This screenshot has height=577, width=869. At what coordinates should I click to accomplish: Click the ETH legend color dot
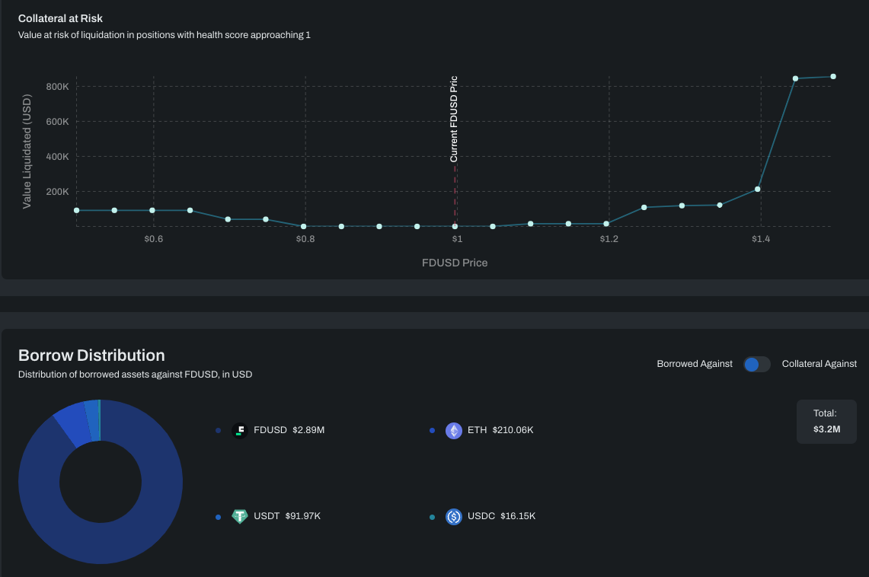coord(433,431)
